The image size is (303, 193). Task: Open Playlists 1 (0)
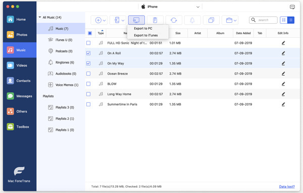click(x=61, y=130)
